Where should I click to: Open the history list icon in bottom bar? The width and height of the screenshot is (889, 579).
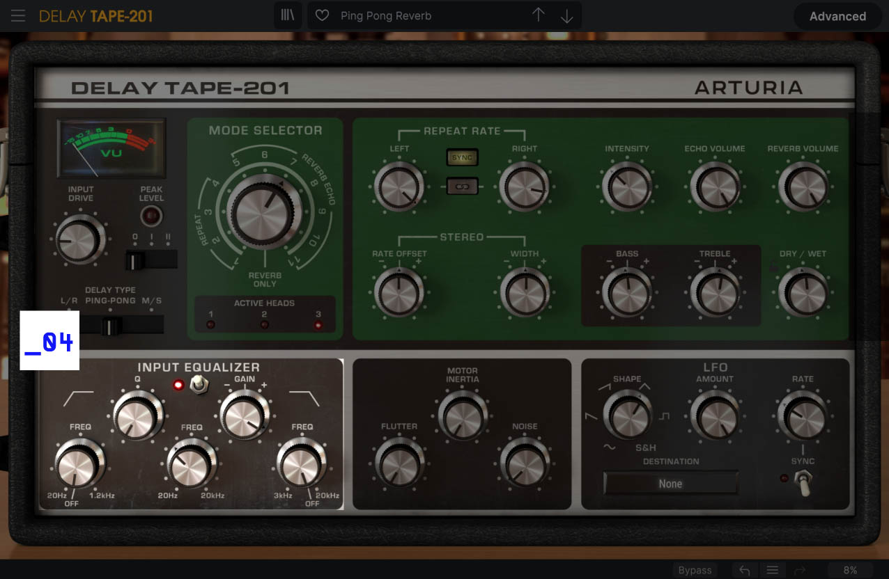coord(772,569)
